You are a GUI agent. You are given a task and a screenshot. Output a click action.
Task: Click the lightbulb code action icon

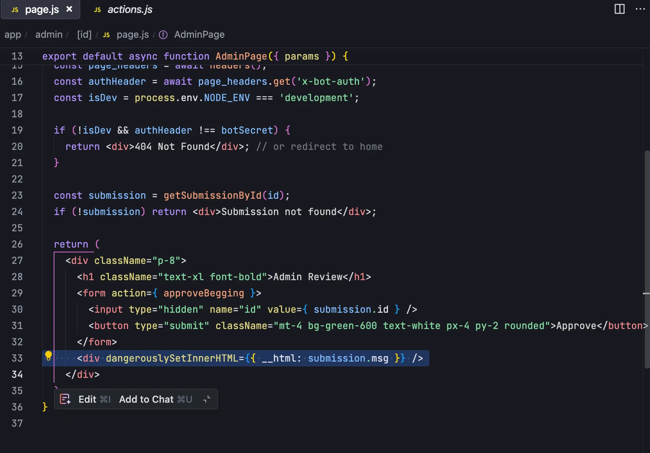click(x=48, y=356)
